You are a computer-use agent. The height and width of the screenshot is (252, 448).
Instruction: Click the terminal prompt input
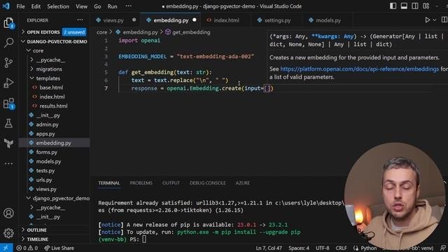click(x=144, y=239)
